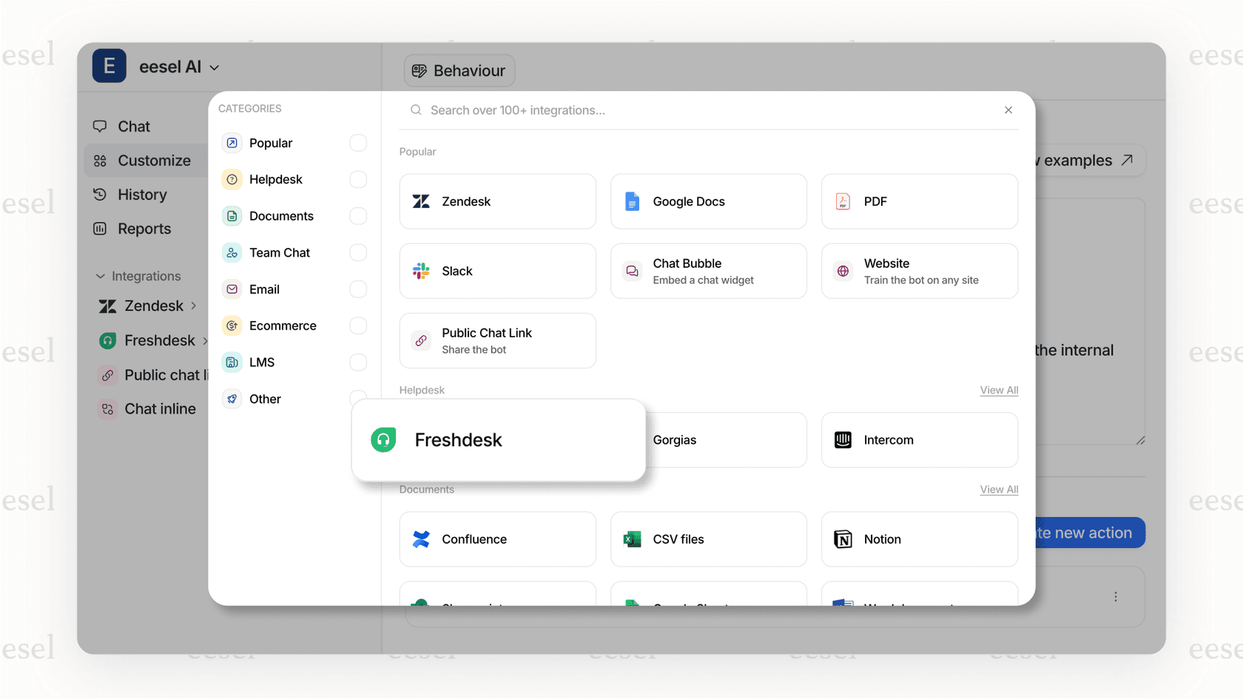Viewport: 1243px width, 699px height.
Task: Close the integrations dialog
Action: pos(1008,110)
